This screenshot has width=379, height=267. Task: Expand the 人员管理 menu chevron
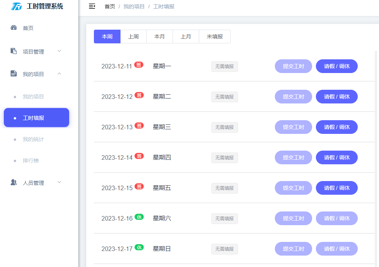59,183
